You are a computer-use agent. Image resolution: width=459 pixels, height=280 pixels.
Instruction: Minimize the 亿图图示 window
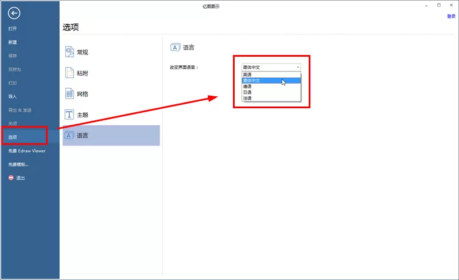pyautogui.click(x=426, y=5)
